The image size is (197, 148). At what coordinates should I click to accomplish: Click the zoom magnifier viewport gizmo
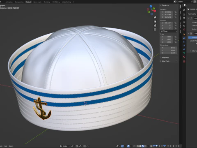tap(155, 18)
